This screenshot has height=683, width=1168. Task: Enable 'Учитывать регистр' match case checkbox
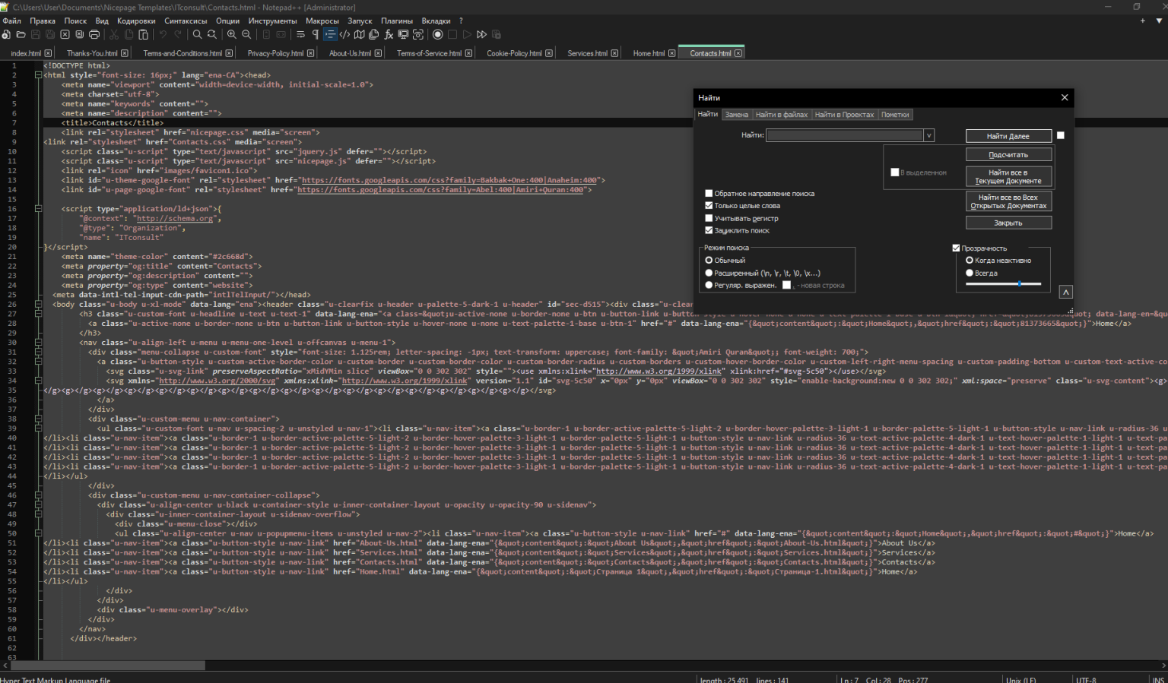[709, 218]
